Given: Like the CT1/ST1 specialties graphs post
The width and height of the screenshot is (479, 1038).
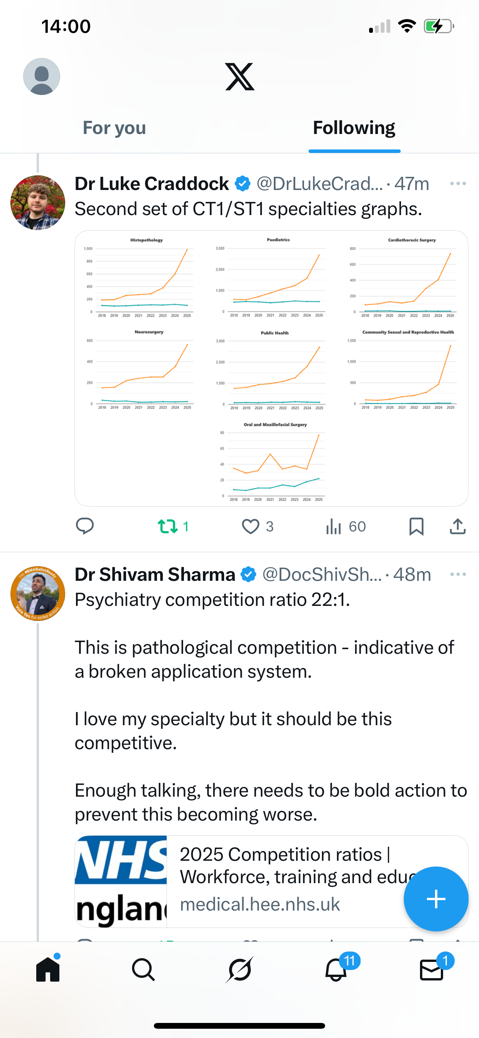Looking at the screenshot, I should [x=251, y=526].
